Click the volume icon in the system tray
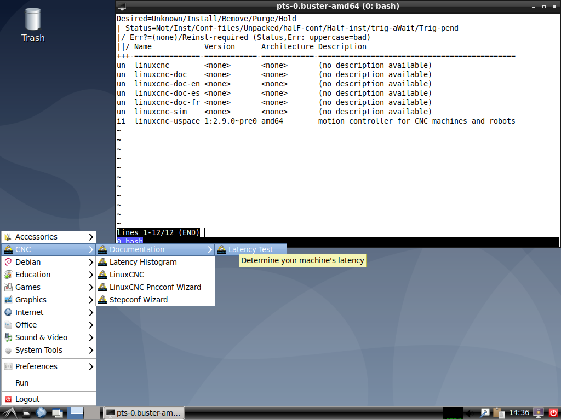The image size is (561, 420). [470, 413]
